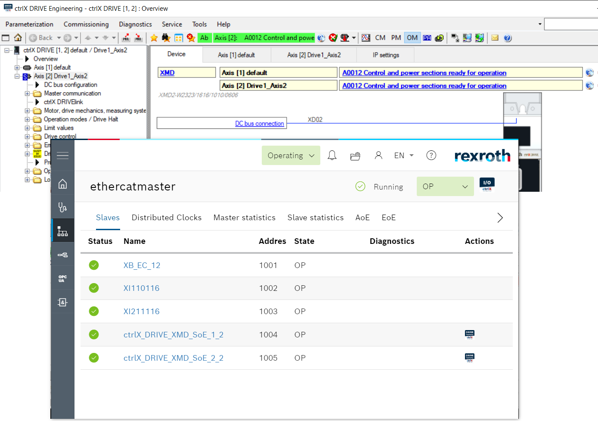This screenshot has height=421, width=598.
Task: Click the DC bus connection link
Action: pos(259,124)
